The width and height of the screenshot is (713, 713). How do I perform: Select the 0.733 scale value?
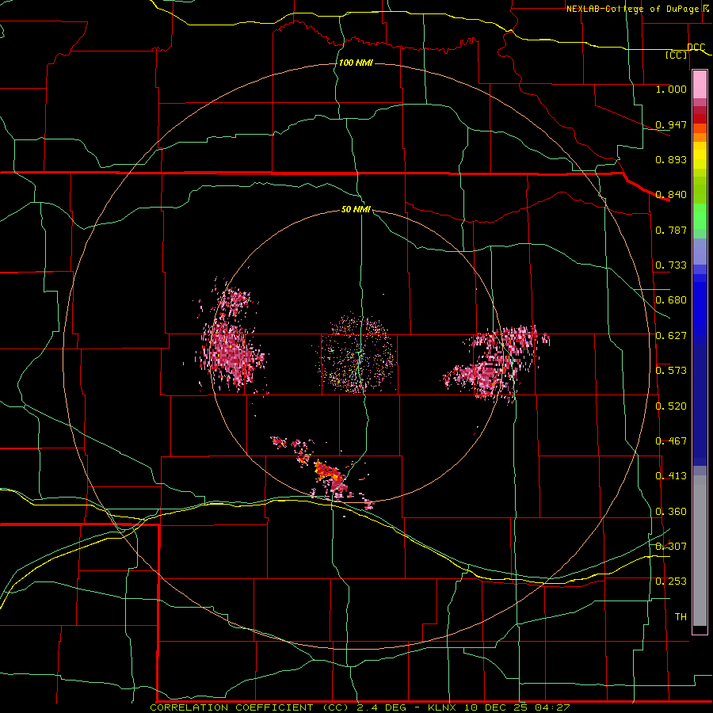(x=671, y=265)
